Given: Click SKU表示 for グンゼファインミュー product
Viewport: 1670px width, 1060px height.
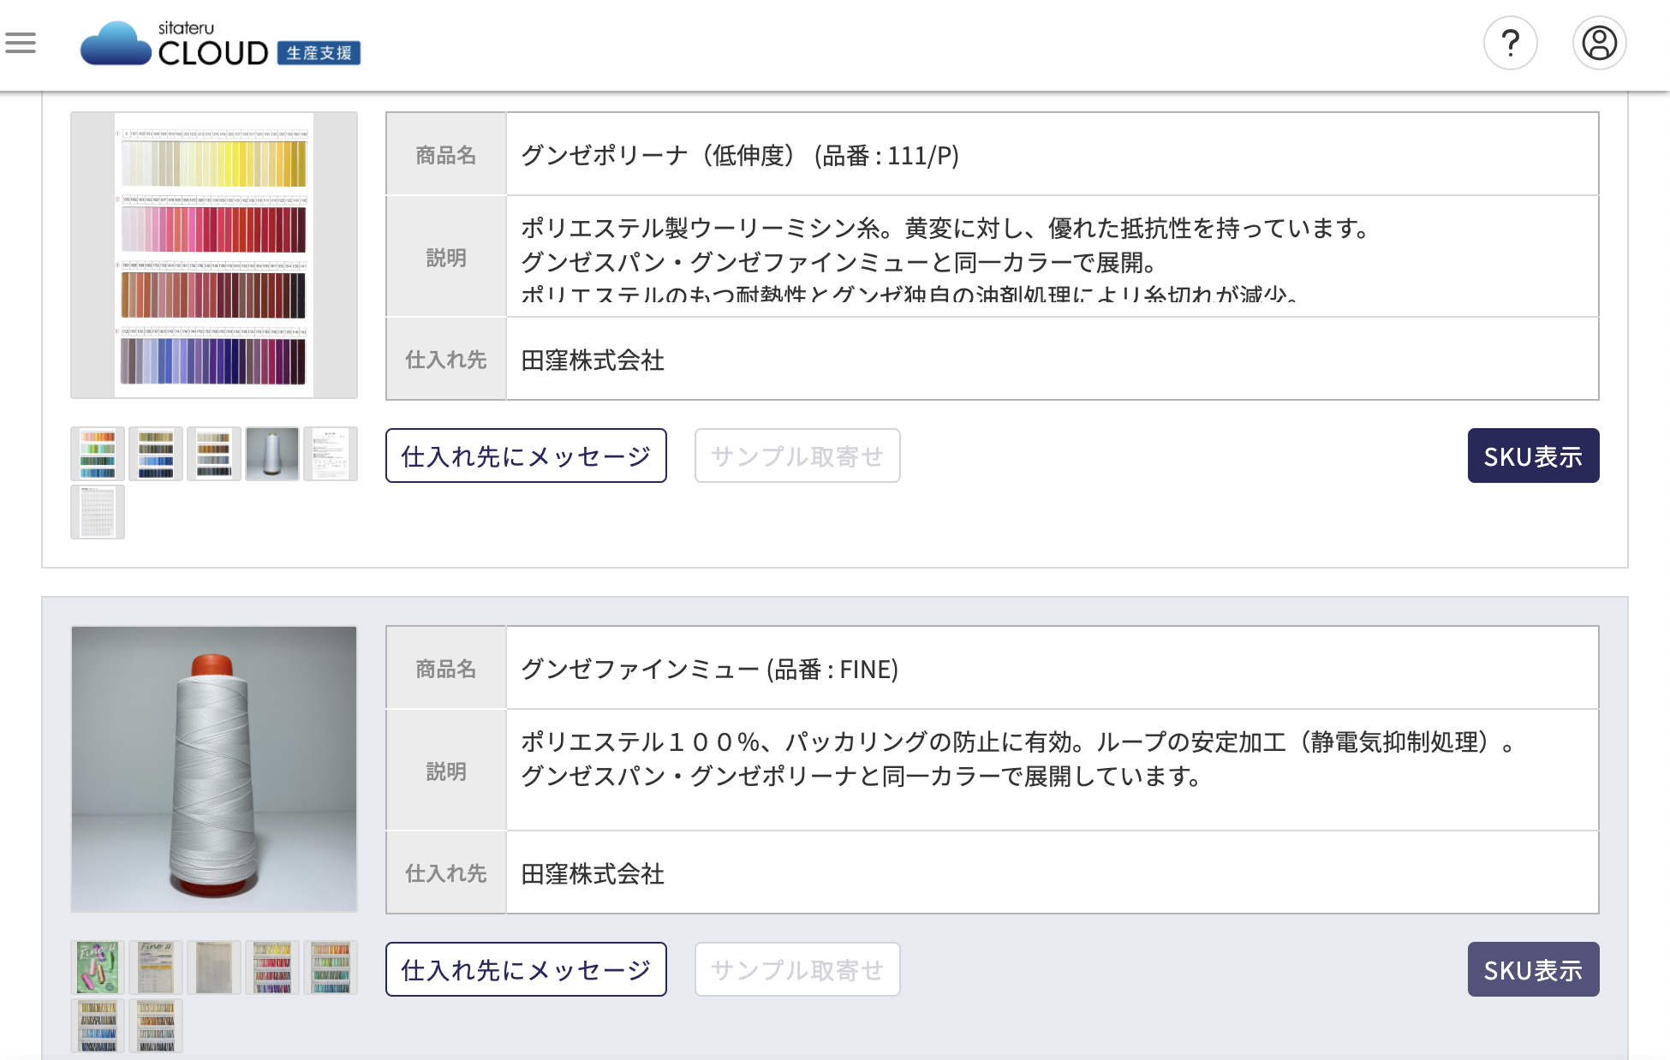Looking at the screenshot, I should point(1532,970).
